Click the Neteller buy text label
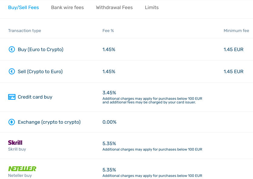The width and height of the screenshot is (253, 179). pyautogui.click(x=20, y=175)
